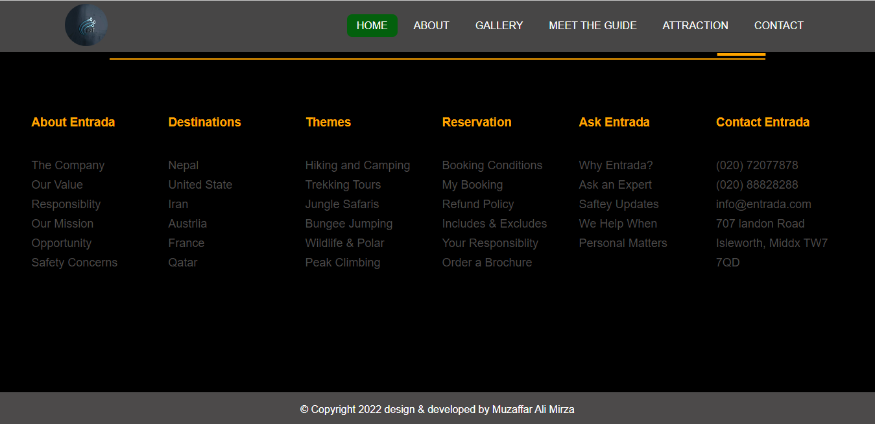Open the GALLERY menu item
Image resolution: width=875 pixels, height=424 pixels.
click(x=499, y=25)
